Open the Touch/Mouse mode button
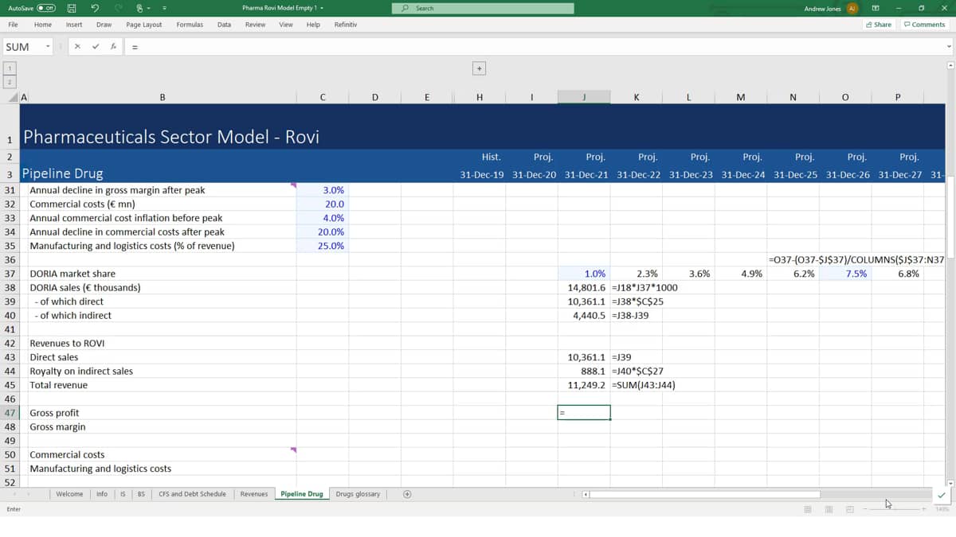The height and width of the screenshot is (537, 956). [142, 9]
